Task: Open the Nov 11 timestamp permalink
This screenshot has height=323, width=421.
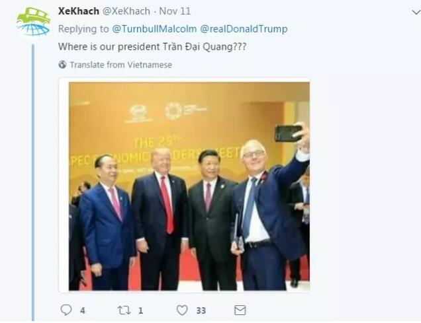Action: (175, 11)
